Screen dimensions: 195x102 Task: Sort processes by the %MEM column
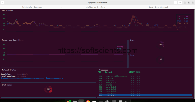(x=138, y=72)
